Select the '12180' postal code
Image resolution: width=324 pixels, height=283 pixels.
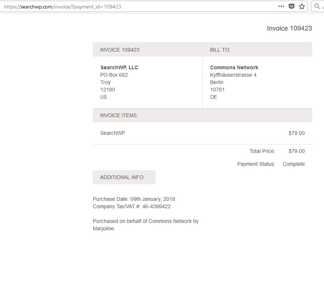pyautogui.click(x=108, y=90)
